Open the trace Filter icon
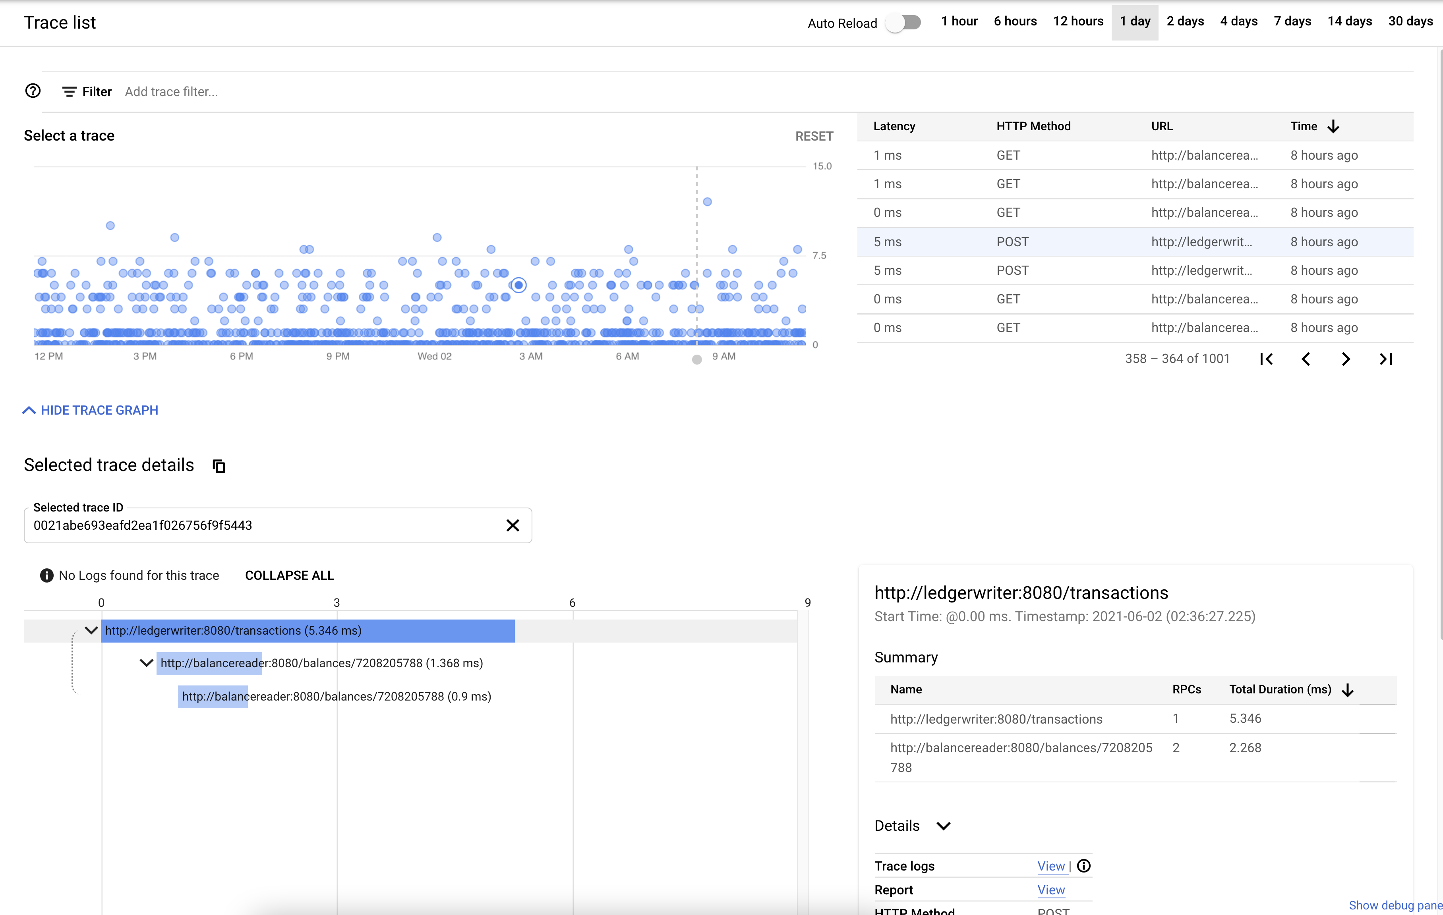1443x915 pixels. [x=70, y=92]
